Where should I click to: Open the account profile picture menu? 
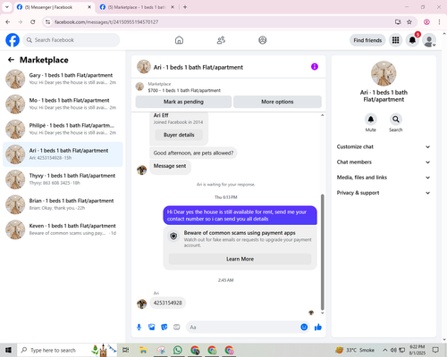[429, 40]
